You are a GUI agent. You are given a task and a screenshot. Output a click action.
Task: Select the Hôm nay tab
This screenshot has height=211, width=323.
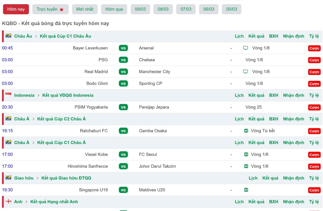pos(16,9)
